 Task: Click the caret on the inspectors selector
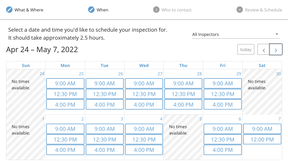point(277,34)
